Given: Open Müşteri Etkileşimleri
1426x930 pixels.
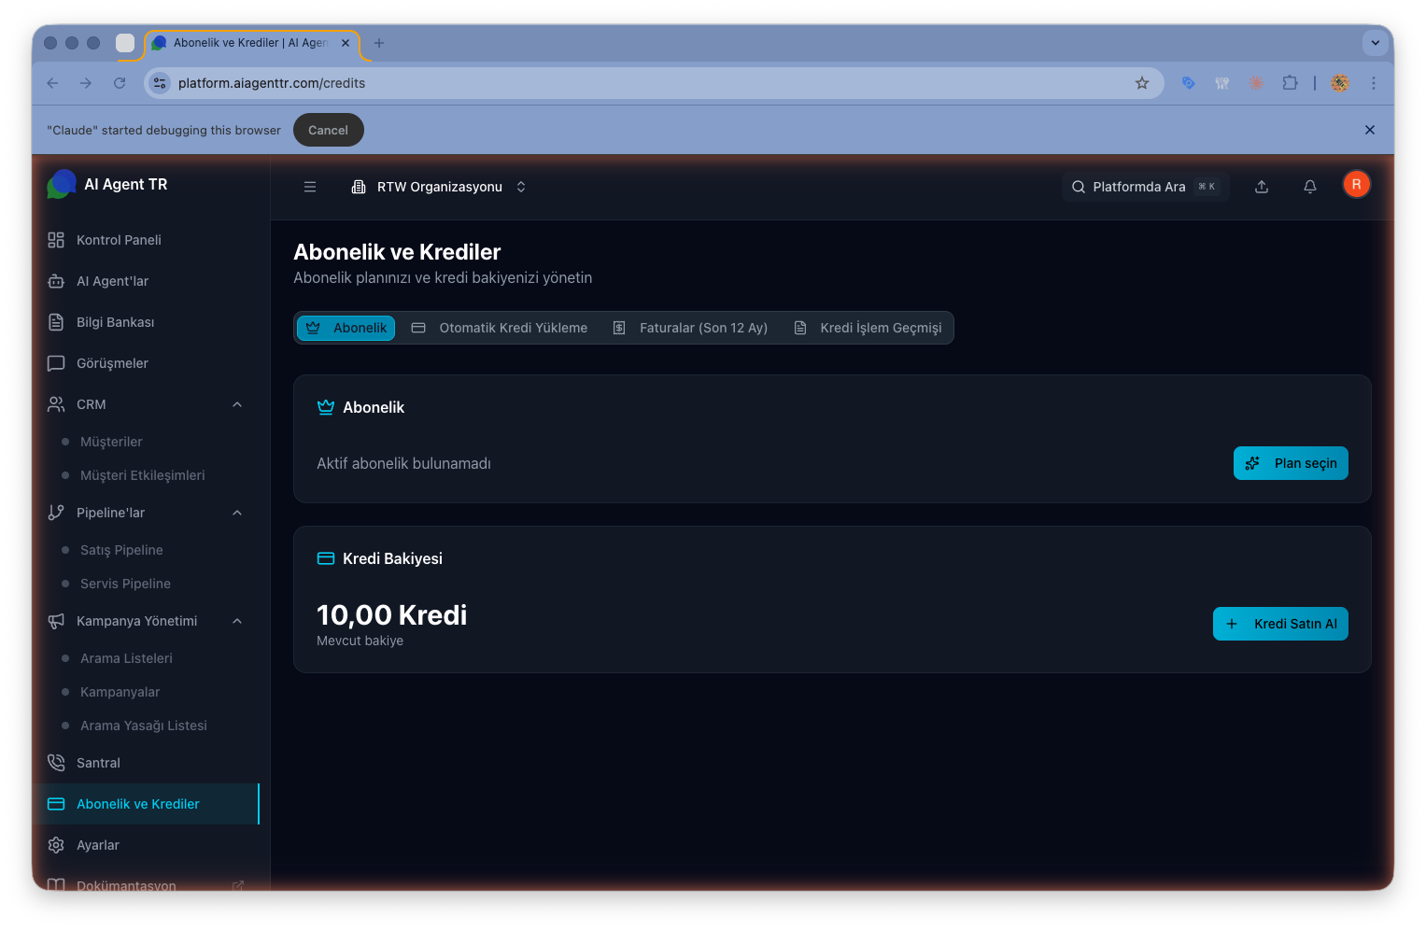Looking at the screenshot, I should 142,475.
